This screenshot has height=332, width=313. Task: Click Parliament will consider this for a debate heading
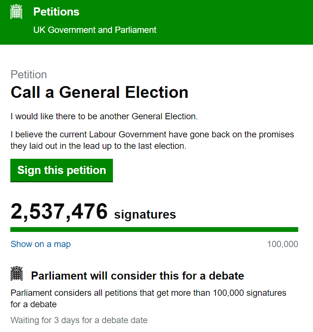[138, 275]
